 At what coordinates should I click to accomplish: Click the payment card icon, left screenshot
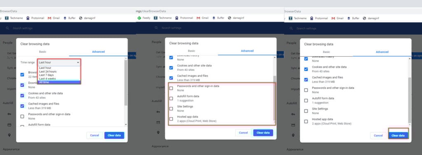point(9,125)
